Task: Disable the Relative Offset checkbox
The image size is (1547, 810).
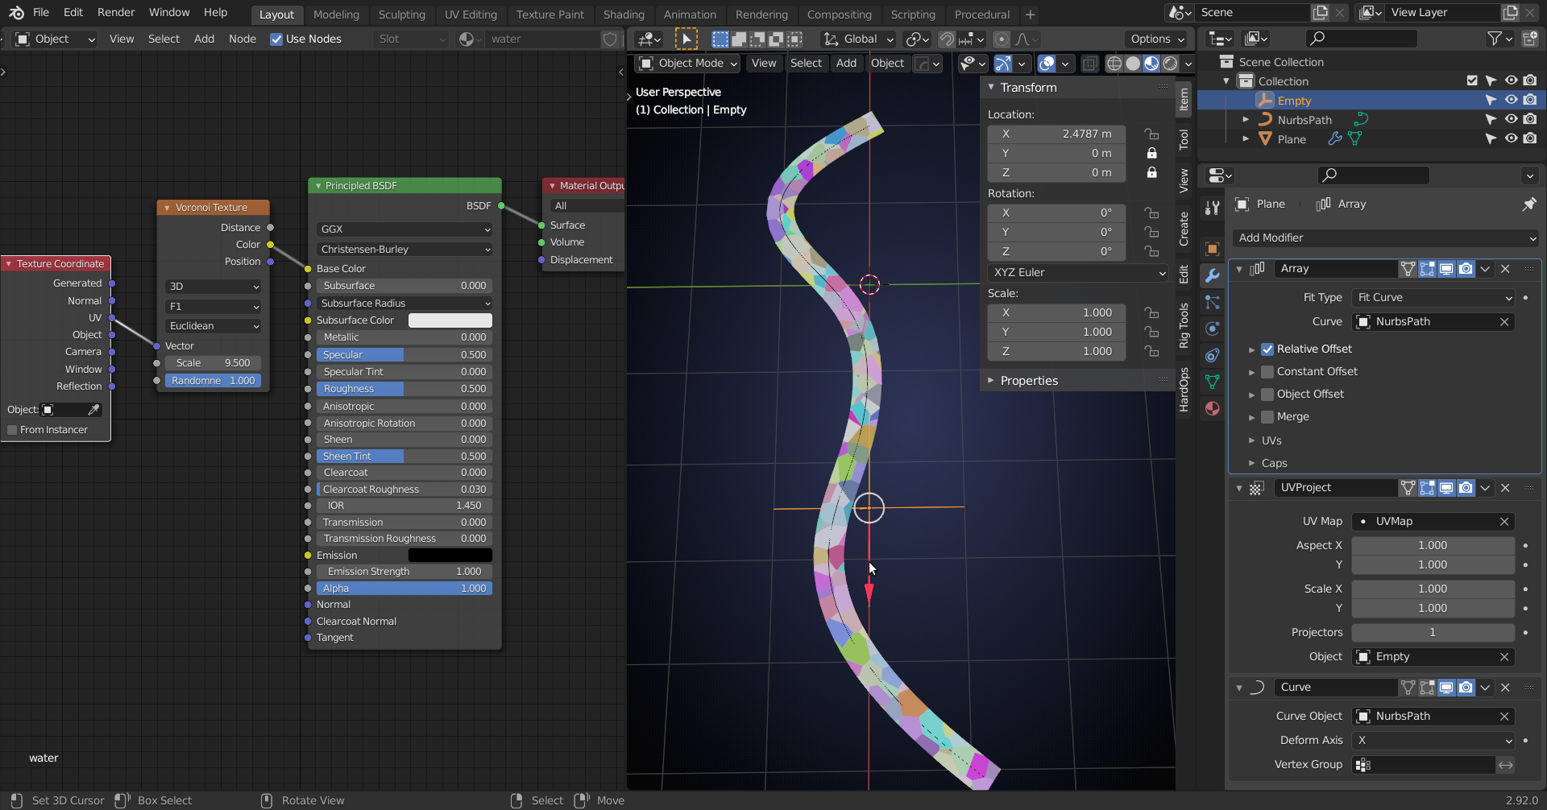Action: [x=1267, y=349]
